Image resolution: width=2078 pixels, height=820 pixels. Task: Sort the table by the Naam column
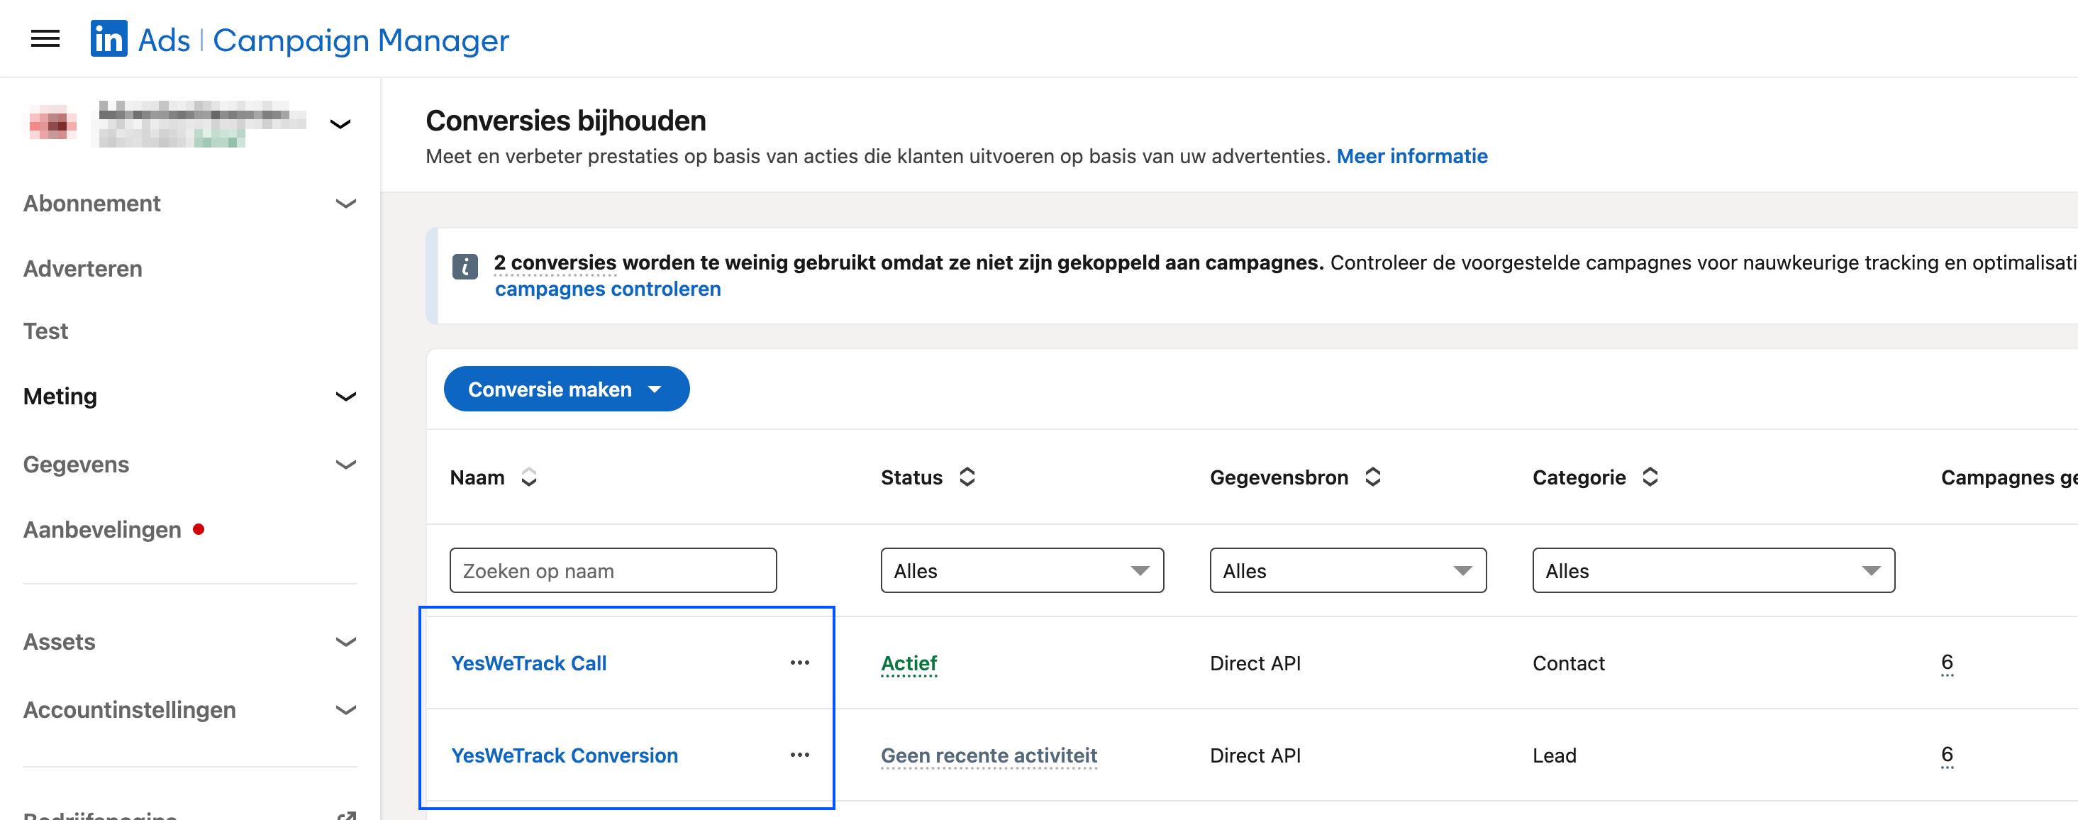pyautogui.click(x=528, y=477)
